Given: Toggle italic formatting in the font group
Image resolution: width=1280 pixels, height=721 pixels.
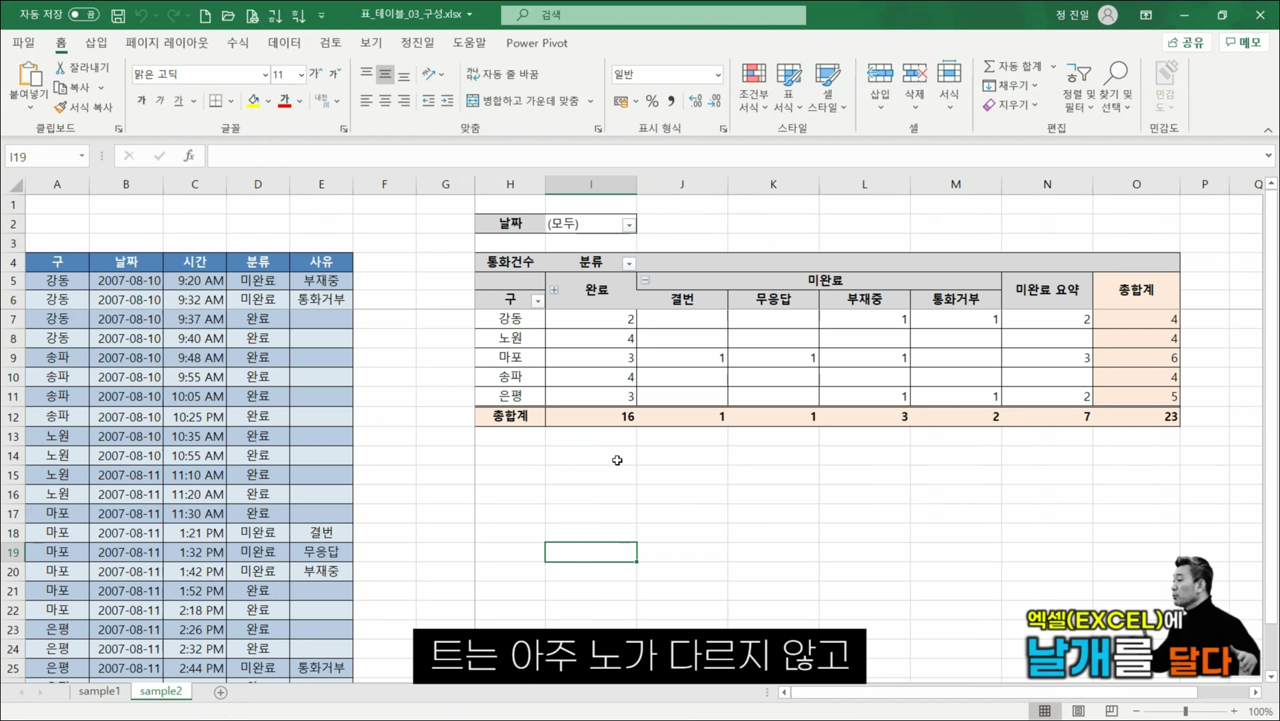Looking at the screenshot, I should pos(159,101).
